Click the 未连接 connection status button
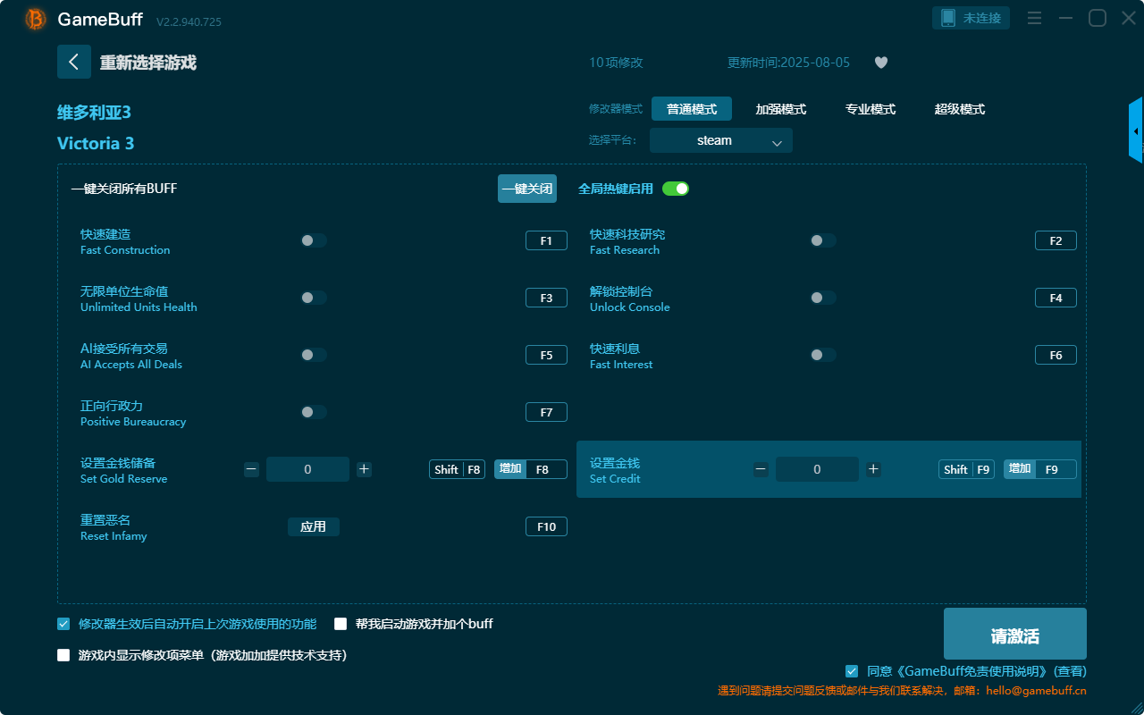The width and height of the screenshot is (1144, 715). 972,18
